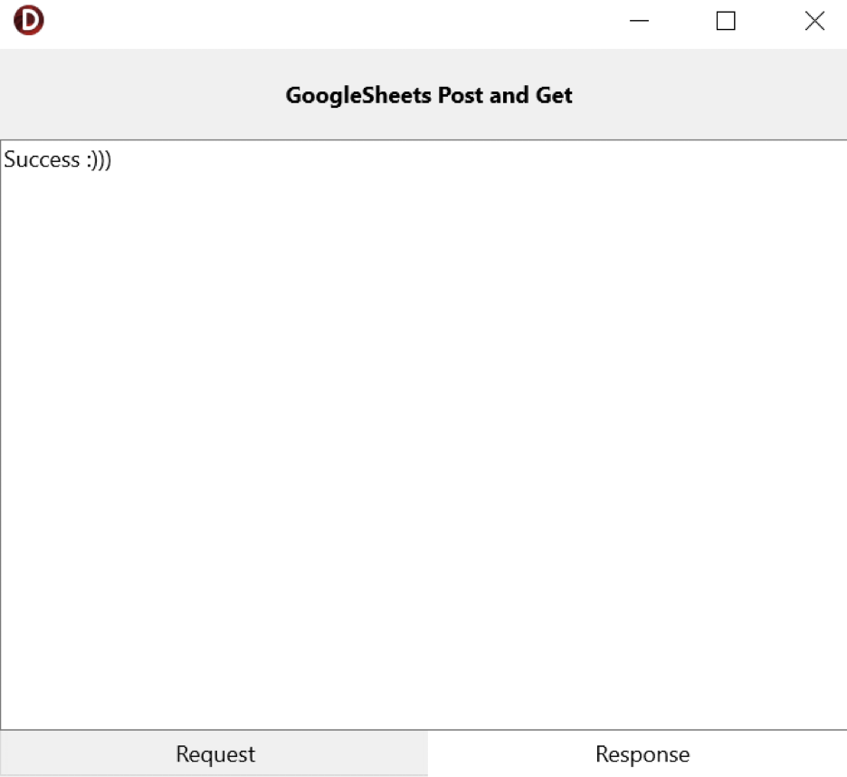This screenshot has width=847, height=777.
Task: Click the red Delphi app icon
Action: point(29,20)
